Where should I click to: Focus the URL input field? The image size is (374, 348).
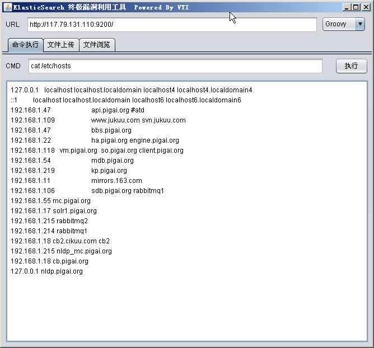tap(172, 24)
